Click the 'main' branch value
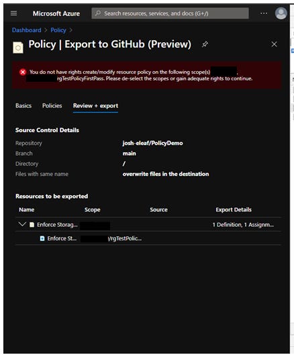Image resolution: width=294 pixels, height=355 pixels. tap(130, 153)
